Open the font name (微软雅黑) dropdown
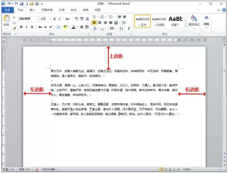 38,19
